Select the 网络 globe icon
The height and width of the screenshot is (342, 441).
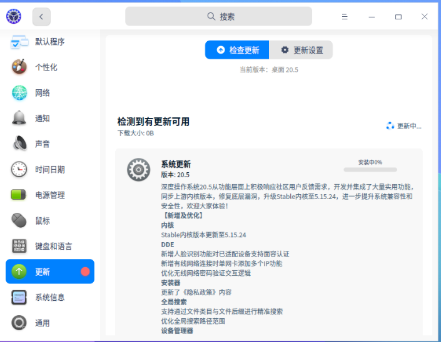tap(19, 92)
